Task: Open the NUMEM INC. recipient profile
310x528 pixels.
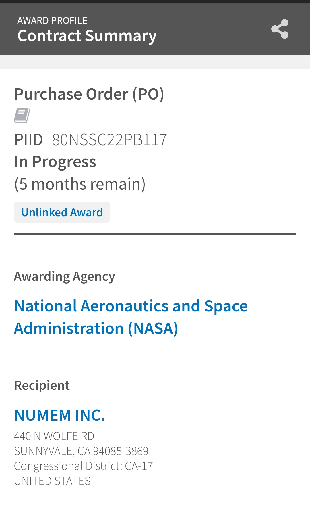Action: [60, 415]
